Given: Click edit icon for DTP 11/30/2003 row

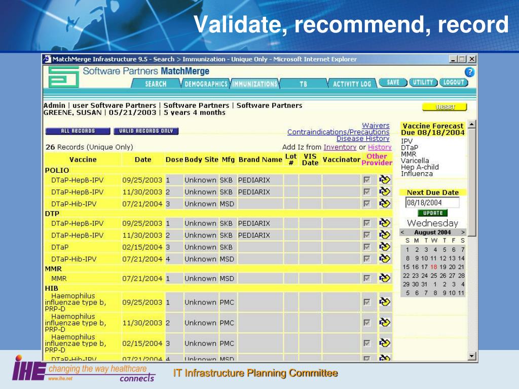Looking at the screenshot, I should (x=385, y=235).
